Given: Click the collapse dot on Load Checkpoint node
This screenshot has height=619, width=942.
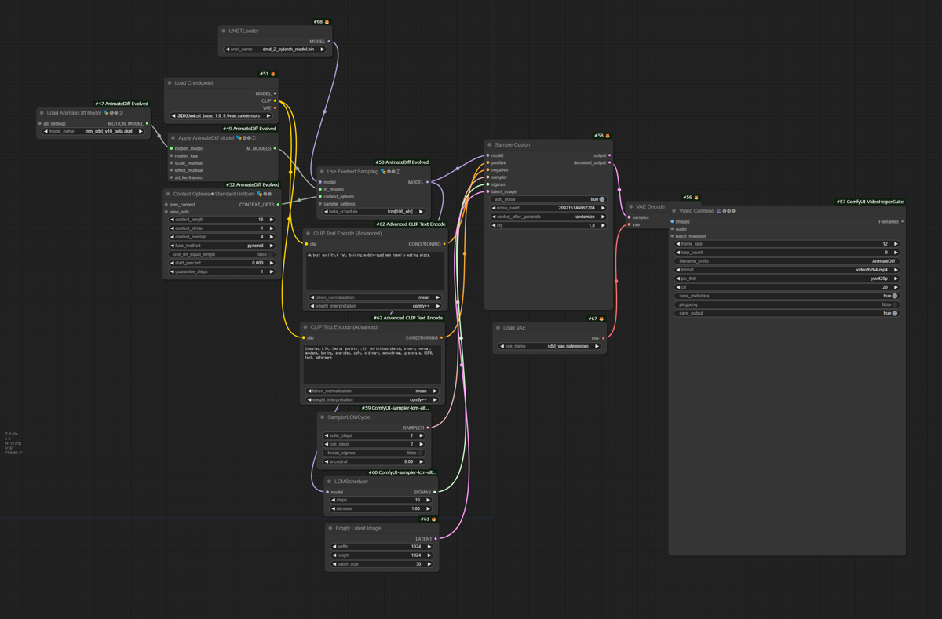Looking at the screenshot, I should pyautogui.click(x=170, y=83).
